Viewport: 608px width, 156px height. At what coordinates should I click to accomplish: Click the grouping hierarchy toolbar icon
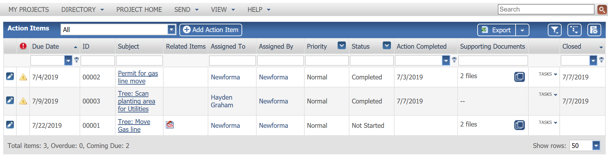pyautogui.click(x=574, y=30)
